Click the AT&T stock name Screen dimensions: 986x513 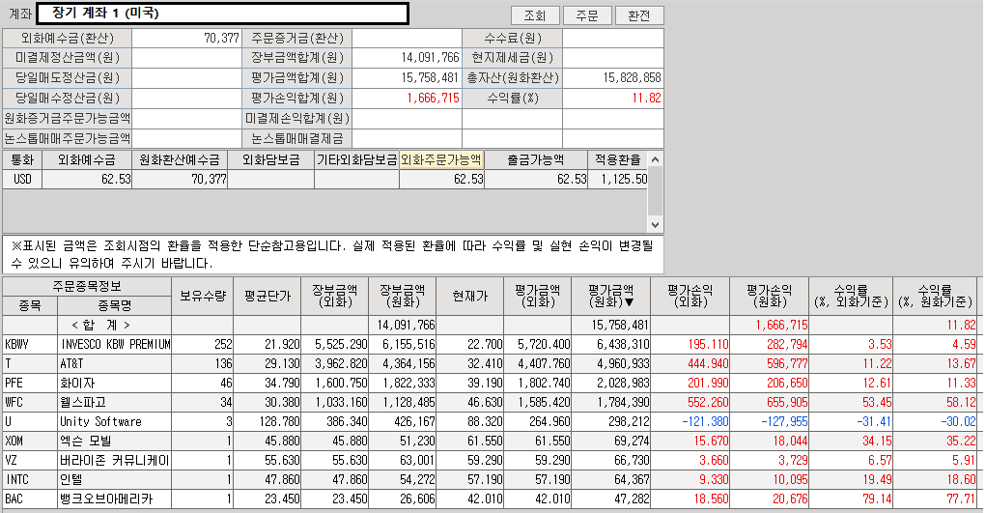tap(71, 364)
